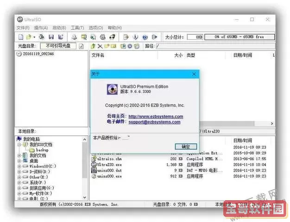This screenshot has height=222, width=290.
Task: Click the New Folder icon in image toolbar
Action: tap(107, 46)
